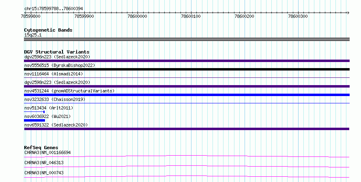Click the magenta line for CHRNA3|NM_001166694
The height and width of the screenshot is (182, 361).
pyautogui.click(x=187, y=156)
